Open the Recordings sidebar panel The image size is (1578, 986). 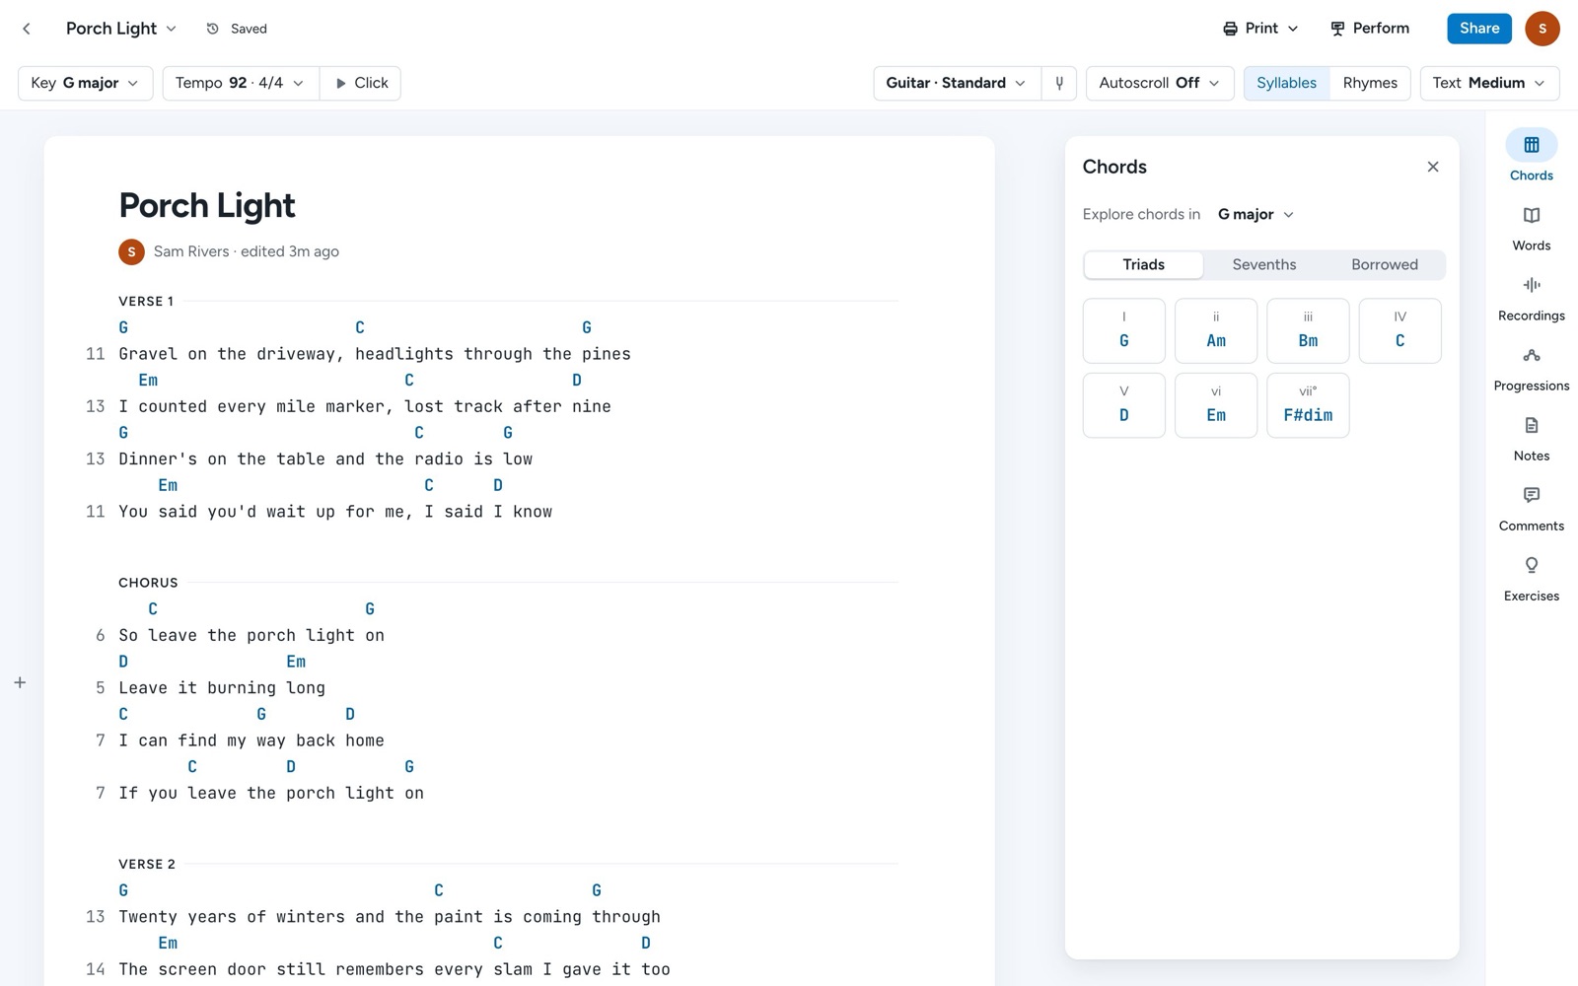pos(1531,297)
